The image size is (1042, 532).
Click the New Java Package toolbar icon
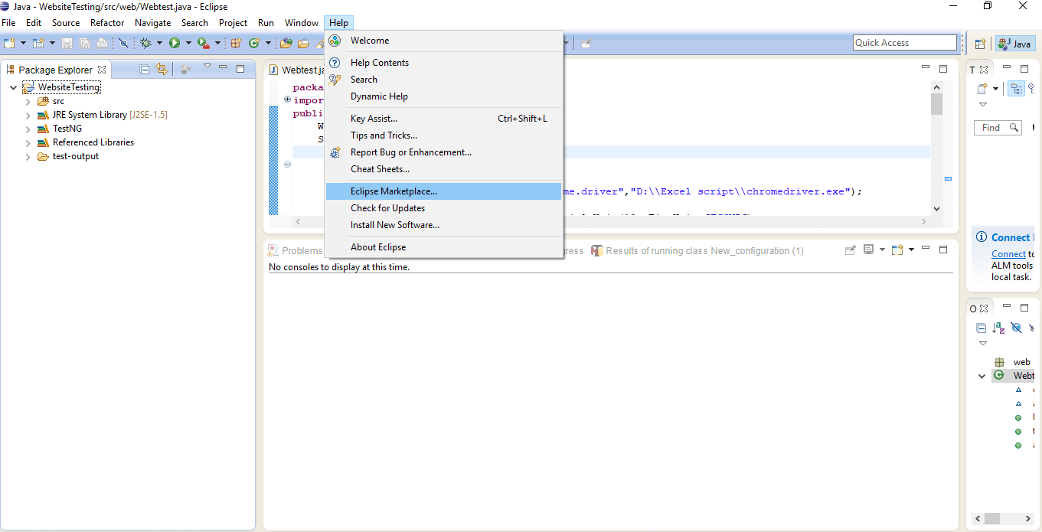(x=236, y=44)
